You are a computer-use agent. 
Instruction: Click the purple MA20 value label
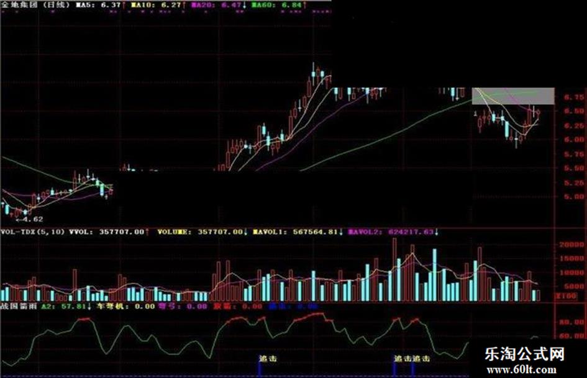pyautogui.click(x=219, y=5)
